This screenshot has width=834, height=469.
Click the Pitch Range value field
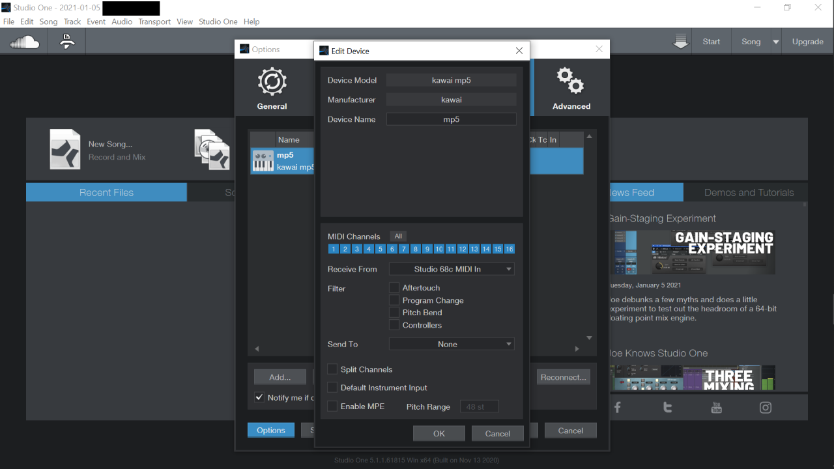[x=480, y=406]
